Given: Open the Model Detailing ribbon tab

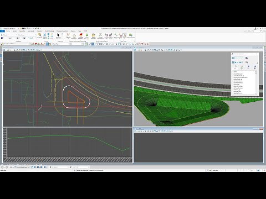Looking at the screenshot, I should pos(49,31).
